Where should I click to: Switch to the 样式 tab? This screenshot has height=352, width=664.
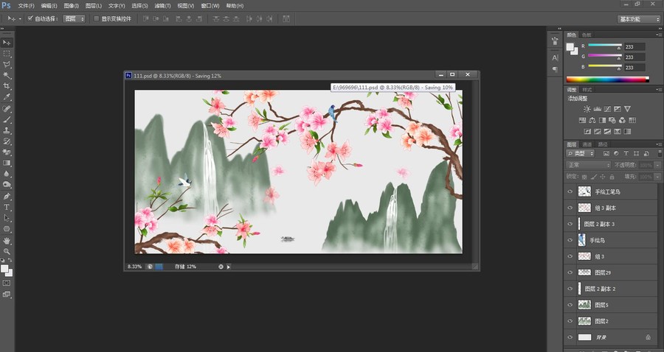point(587,90)
